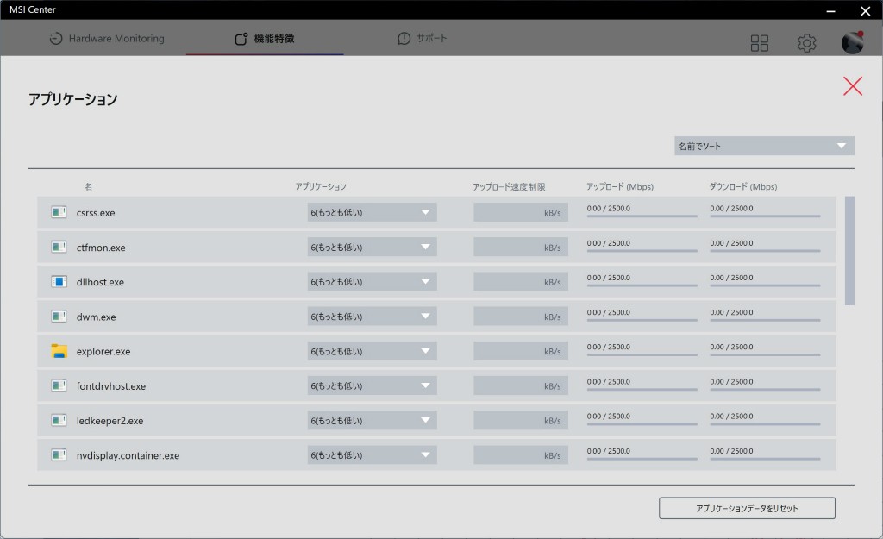The width and height of the screenshot is (883, 539).
Task: Open the user profile avatar
Action: (852, 43)
